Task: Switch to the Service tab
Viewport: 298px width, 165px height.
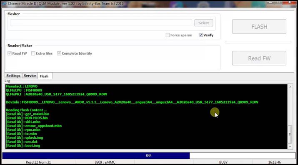Action: pos(30,76)
